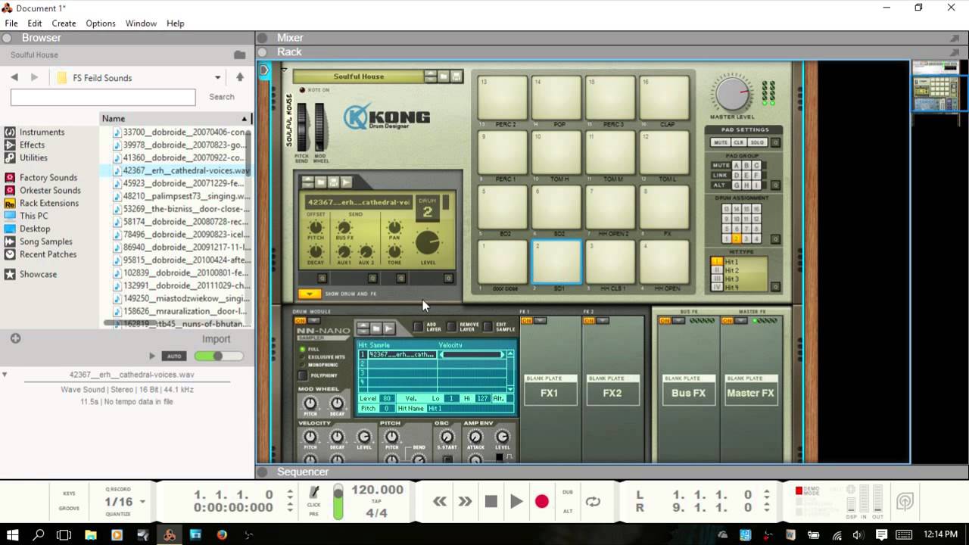This screenshot has height=545, width=969.
Task: Open File Explorer from the taskbar
Action: tap(91, 535)
